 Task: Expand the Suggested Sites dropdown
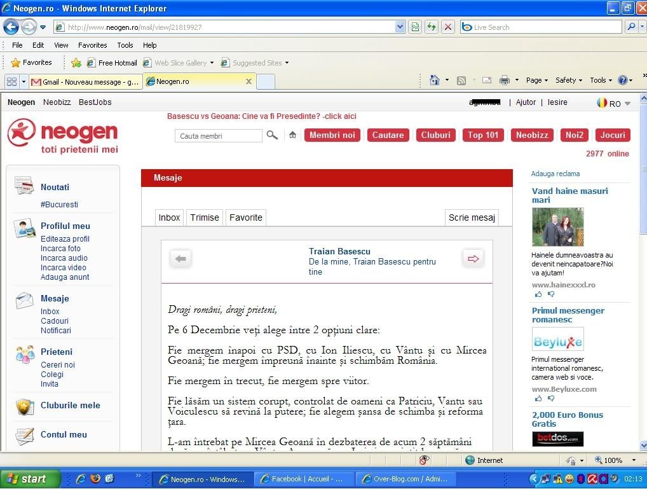pyautogui.click(x=287, y=63)
